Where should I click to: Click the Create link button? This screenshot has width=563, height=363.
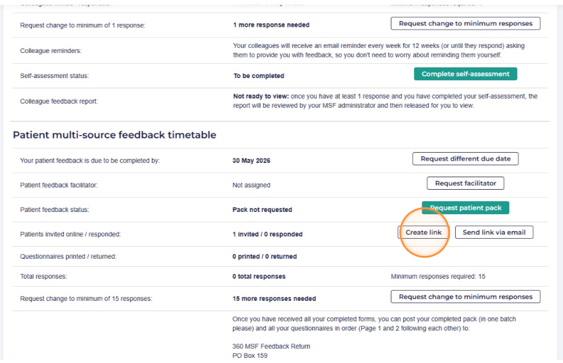pos(423,233)
